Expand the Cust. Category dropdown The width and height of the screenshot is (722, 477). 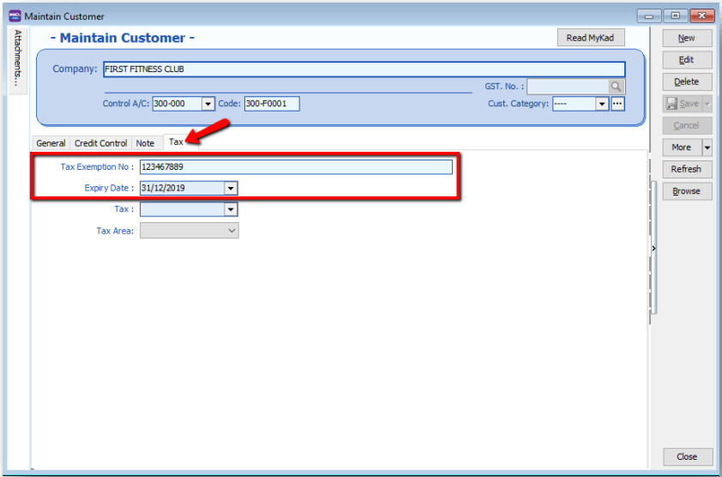point(602,104)
